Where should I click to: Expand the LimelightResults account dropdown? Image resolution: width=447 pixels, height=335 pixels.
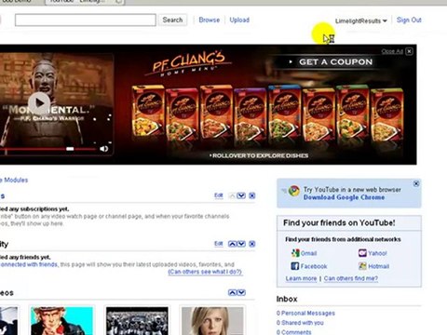(361, 21)
